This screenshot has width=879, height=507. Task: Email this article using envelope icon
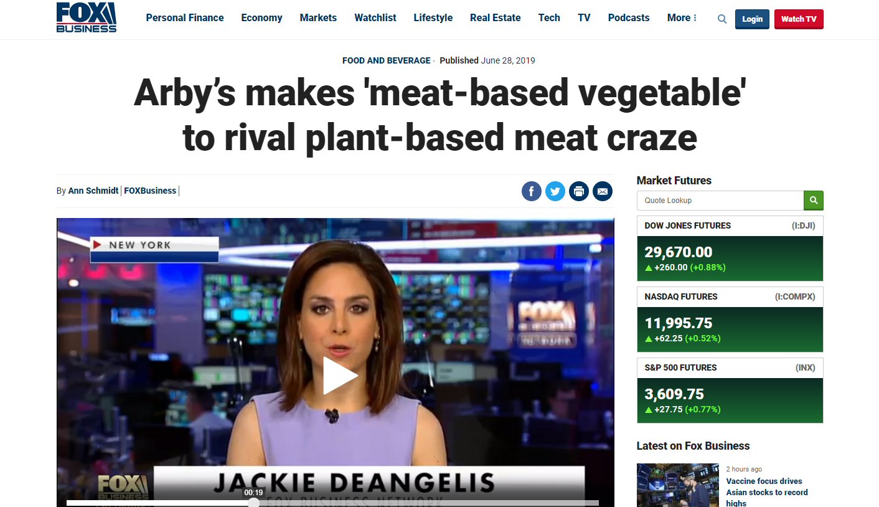click(602, 191)
